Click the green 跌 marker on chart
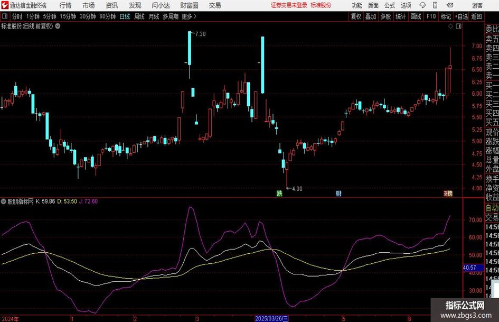This screenshot has height=322, width=499. click(279, 193)
